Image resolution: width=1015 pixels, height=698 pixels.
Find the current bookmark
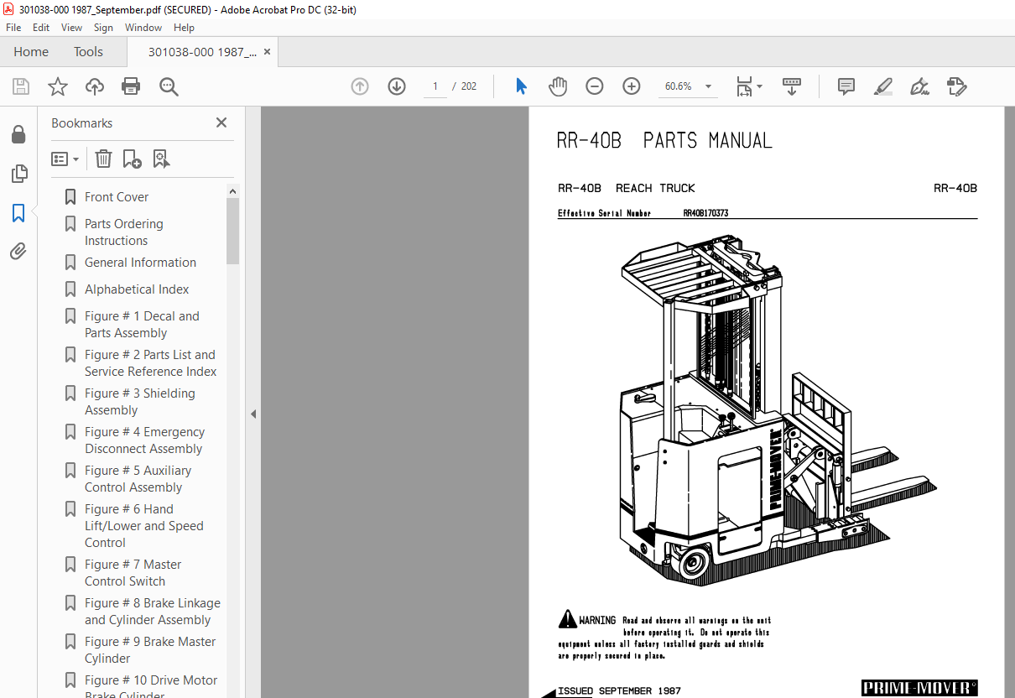[x=161, y=159]
